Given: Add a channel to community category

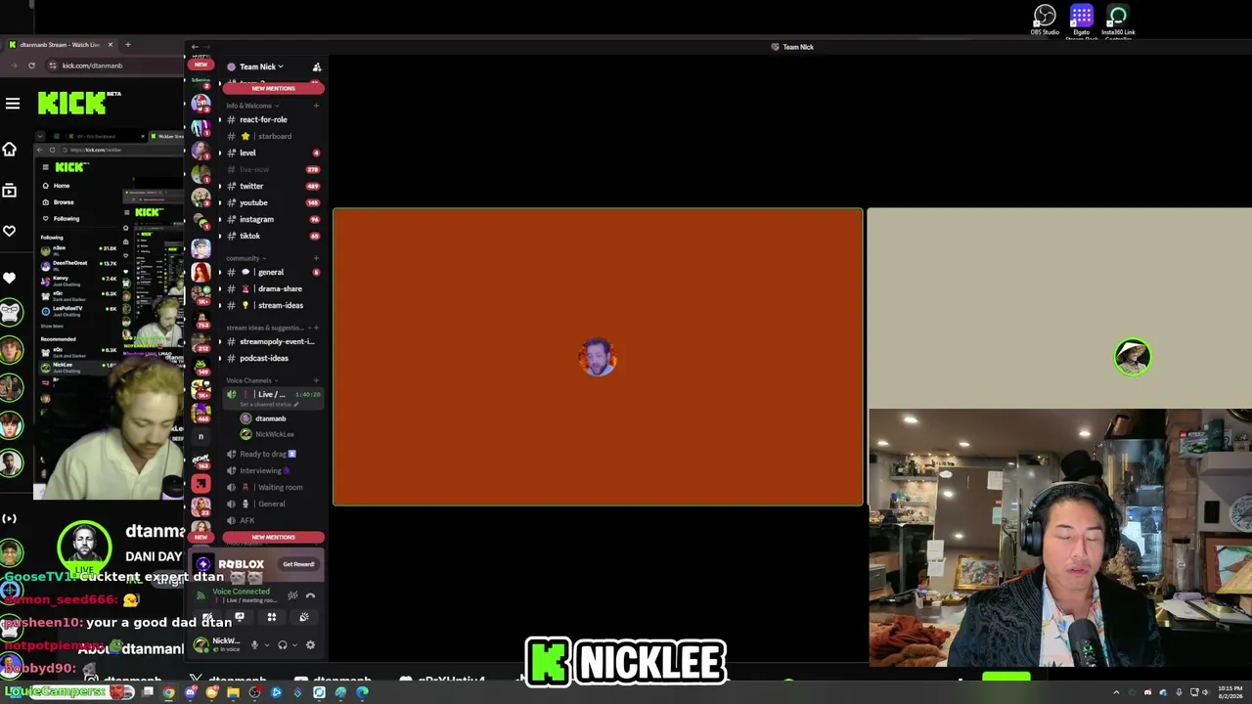Looking at the screenshot, I should [x=316, y=258].
